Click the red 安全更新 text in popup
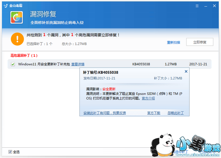Viewport: 221px width, 158px height. pyautogui.click(x=109, y=89)
